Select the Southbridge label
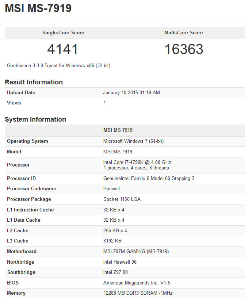Viewport: 245px width, 298px height. pyautogui.click(x=21, y=272)
